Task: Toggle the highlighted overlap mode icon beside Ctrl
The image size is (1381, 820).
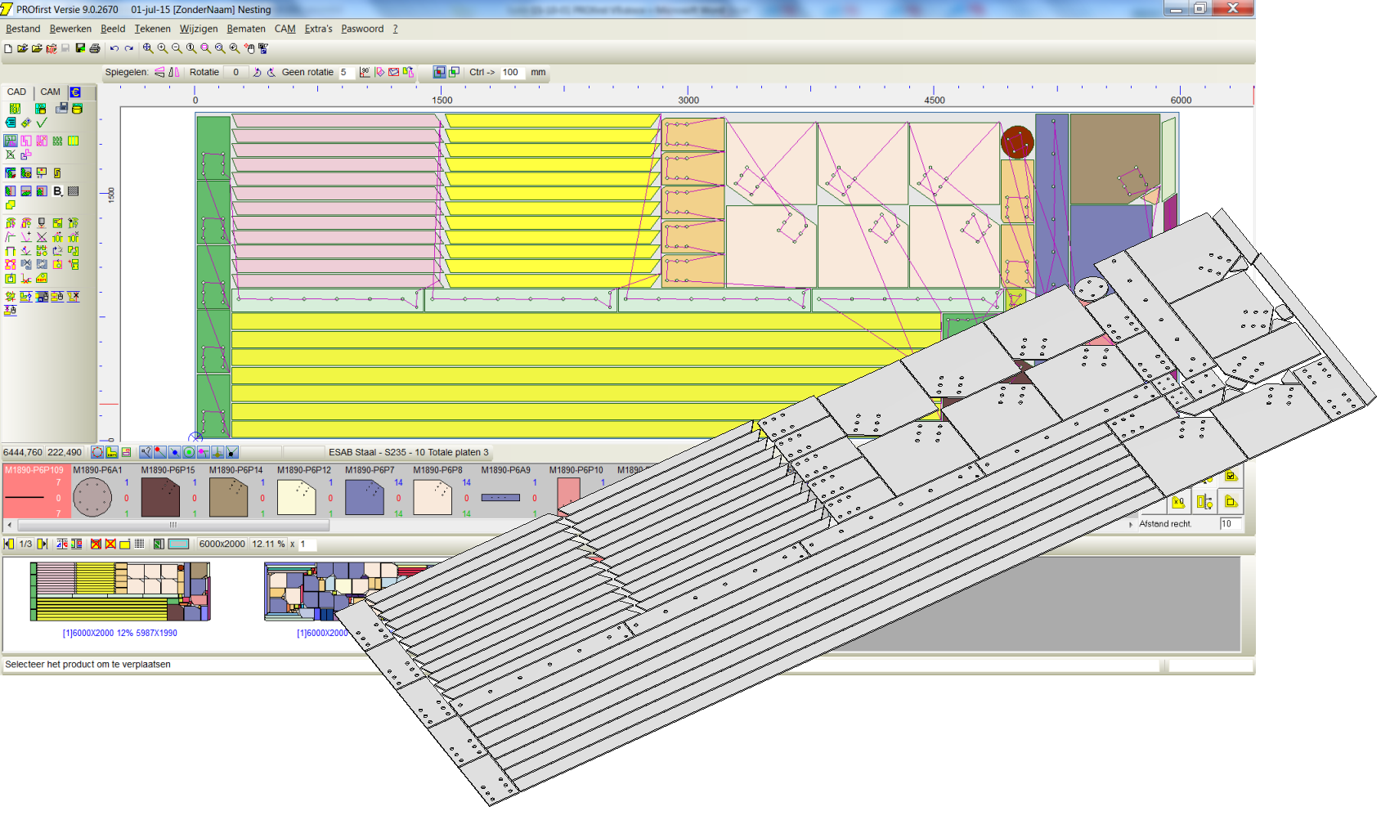Action: tap(440, 72)
